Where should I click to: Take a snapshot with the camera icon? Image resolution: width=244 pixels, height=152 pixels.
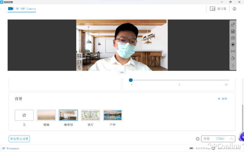pyautogui.click(x=233, y=38)
